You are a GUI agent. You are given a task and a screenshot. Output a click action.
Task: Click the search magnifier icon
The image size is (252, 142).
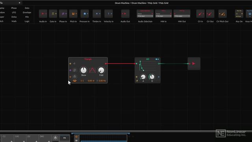click(2, 3)
